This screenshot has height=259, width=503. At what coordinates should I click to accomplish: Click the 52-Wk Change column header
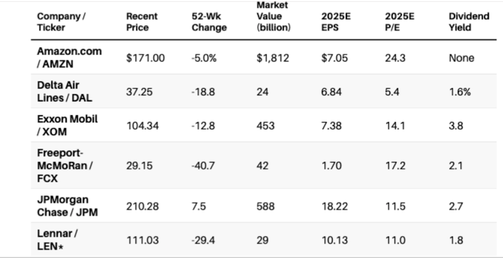[x=209, y=21]
